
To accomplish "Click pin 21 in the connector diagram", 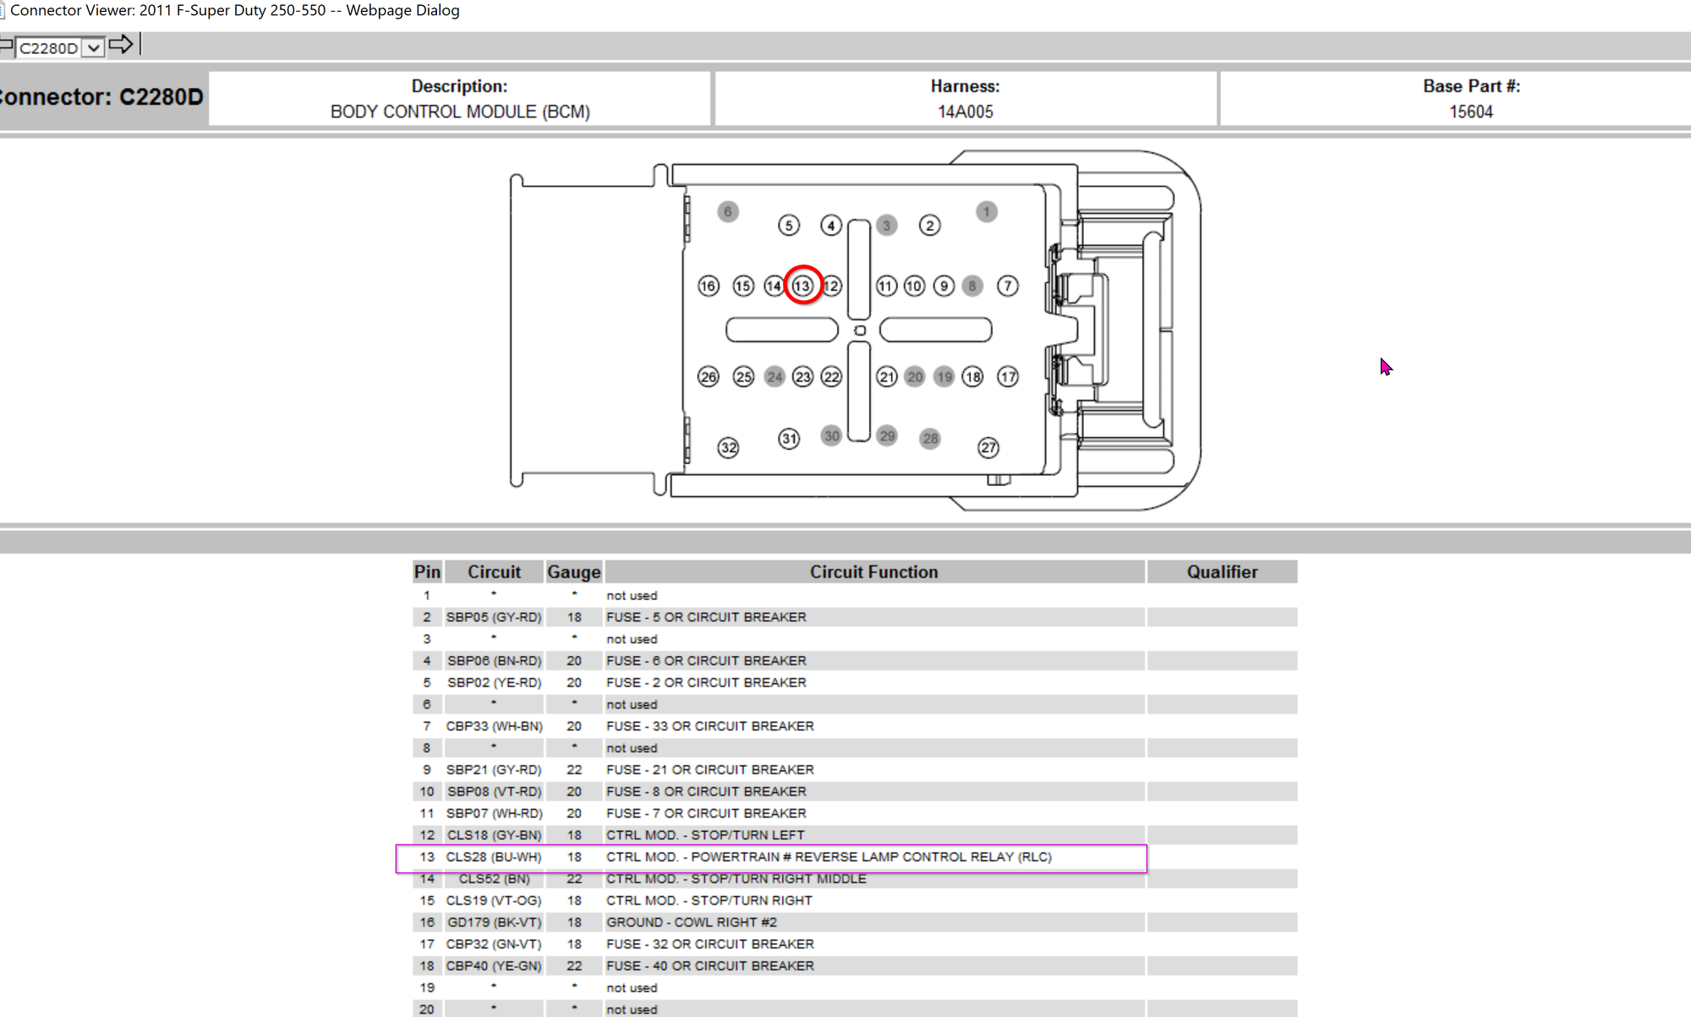I will [886, 377].
